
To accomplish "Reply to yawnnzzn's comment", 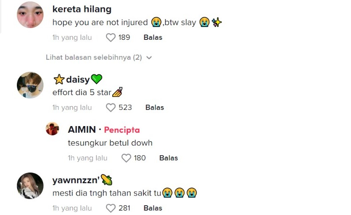I will click(x=153, y=208).
